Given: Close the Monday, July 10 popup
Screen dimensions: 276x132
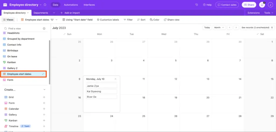Looking at the screenshot, I should [x=115, y=79].
